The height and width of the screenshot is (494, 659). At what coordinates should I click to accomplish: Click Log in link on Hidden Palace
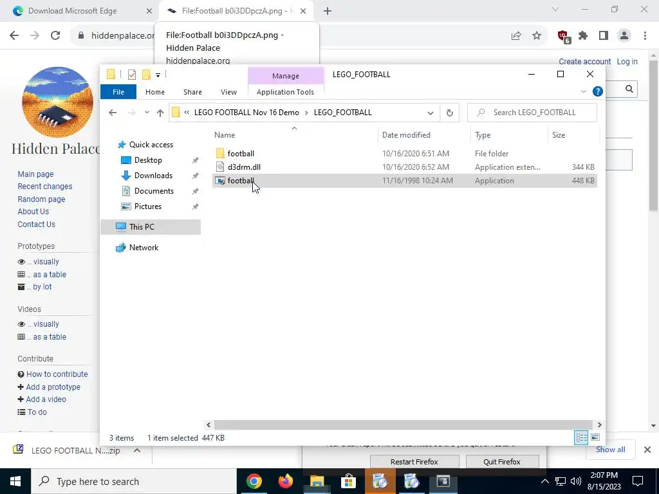click(x=627, y=61)
